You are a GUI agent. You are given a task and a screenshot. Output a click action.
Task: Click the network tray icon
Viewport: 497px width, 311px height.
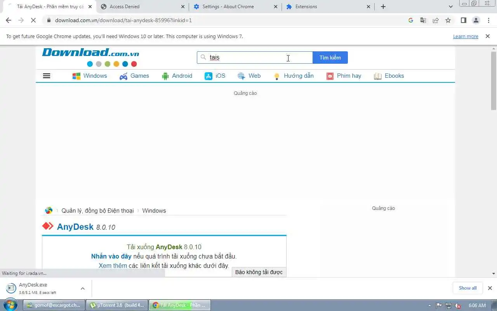(x=448, y=306)
